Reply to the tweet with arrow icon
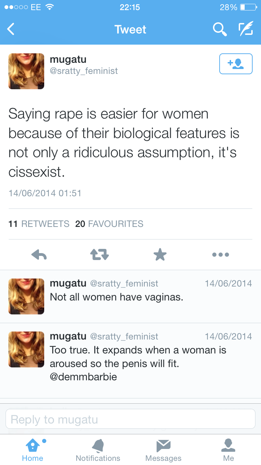The height and width of the screenshot is (465, 261). tap(39, 255)
